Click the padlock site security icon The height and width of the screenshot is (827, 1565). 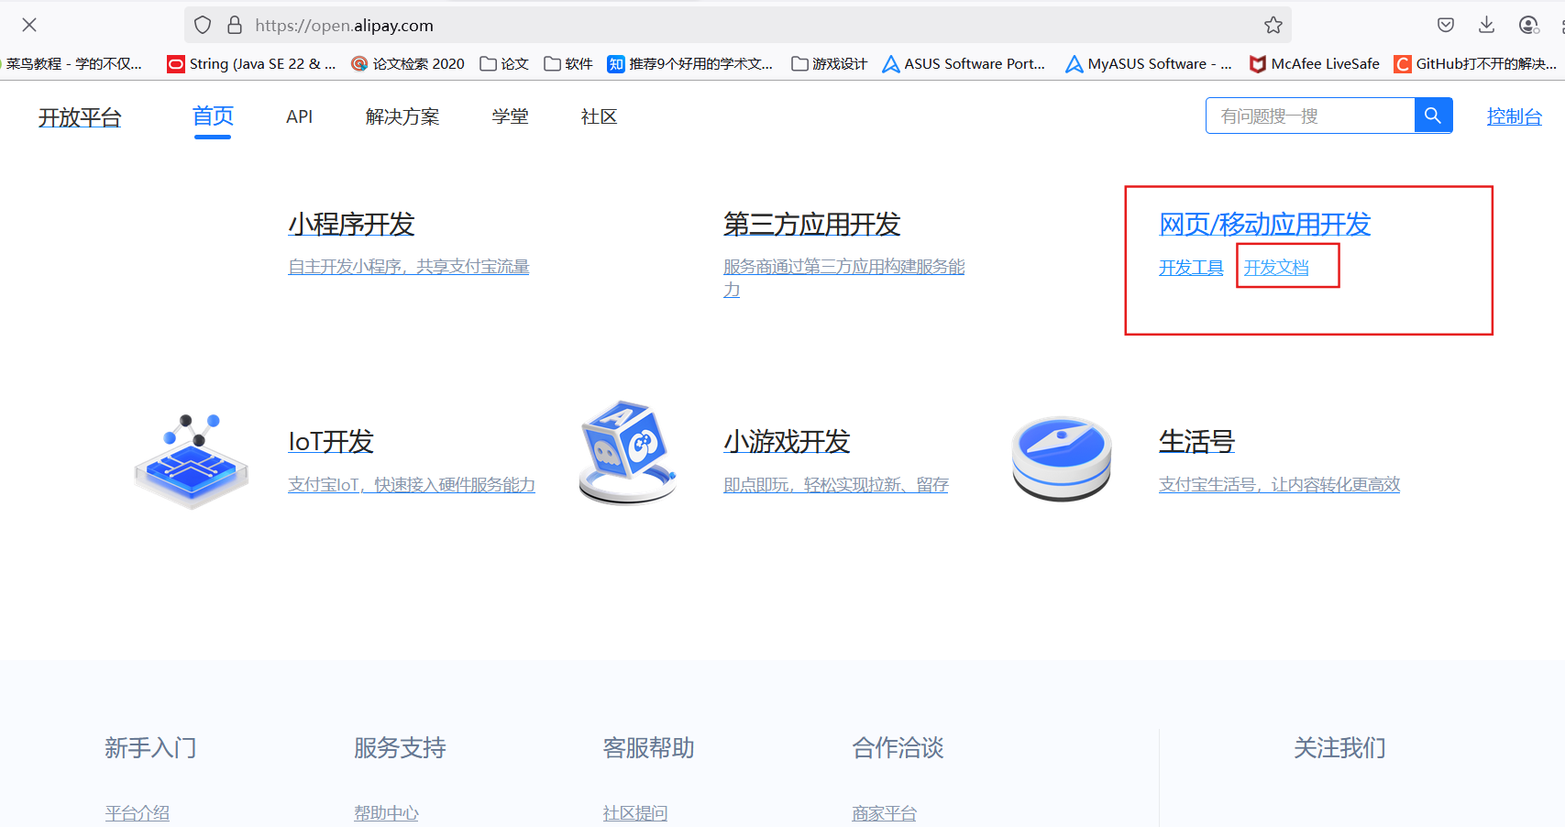coord(235,25)
